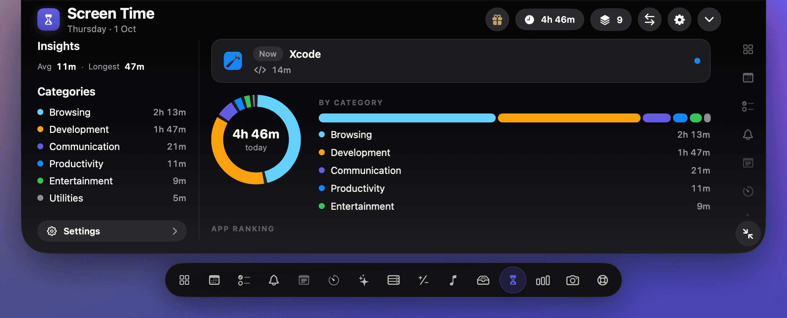Select the calendar icon in right sidebar
Screen dimensions: 787x318
748,78
